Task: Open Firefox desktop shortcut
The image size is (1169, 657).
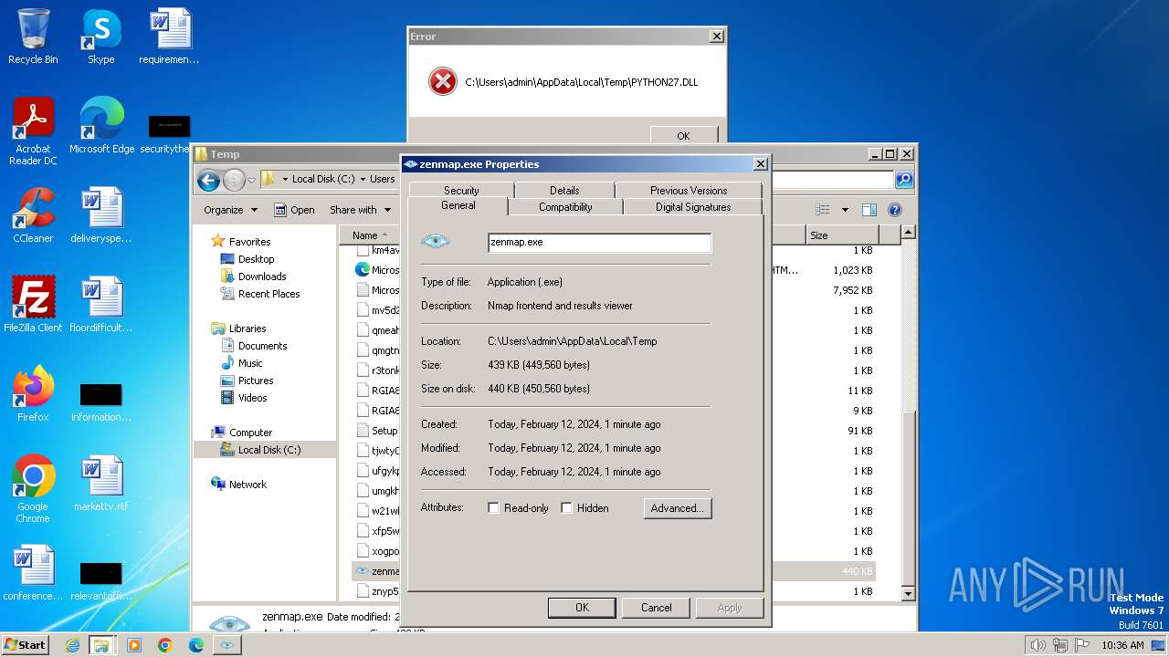Action: pos(33,394)
